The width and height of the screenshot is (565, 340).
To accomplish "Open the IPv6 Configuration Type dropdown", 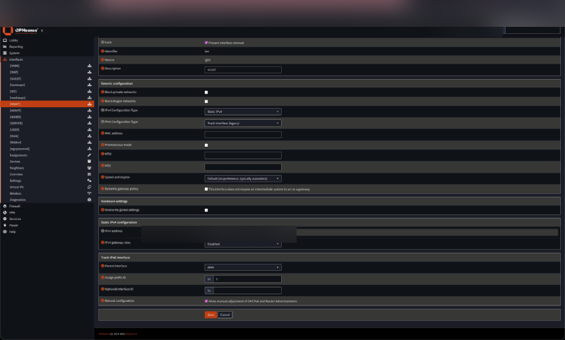I will [243, 123].
